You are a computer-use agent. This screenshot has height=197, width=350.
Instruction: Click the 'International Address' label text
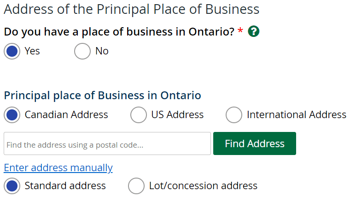coord(297,115)
